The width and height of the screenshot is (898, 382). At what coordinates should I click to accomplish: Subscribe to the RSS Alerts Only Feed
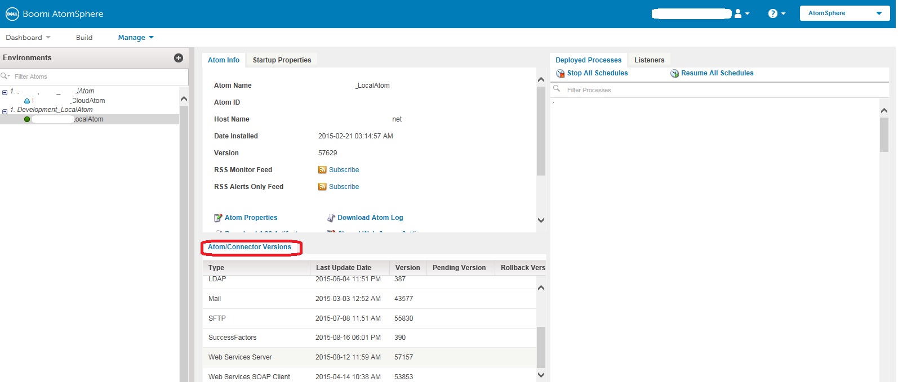[x=344, y=187]
